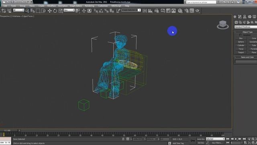This screenshot has height=145, width=257.
Task: Open Graphite Modeling Tools toggle
Action: (x=163, y=11)
